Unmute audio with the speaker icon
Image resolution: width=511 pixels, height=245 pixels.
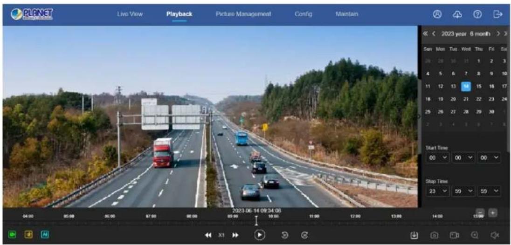(495, 235)
